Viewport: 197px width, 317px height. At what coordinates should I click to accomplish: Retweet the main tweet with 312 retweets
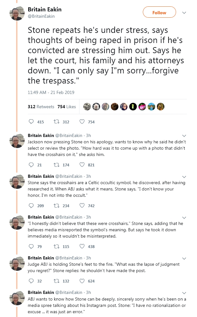tap(56, 121)
